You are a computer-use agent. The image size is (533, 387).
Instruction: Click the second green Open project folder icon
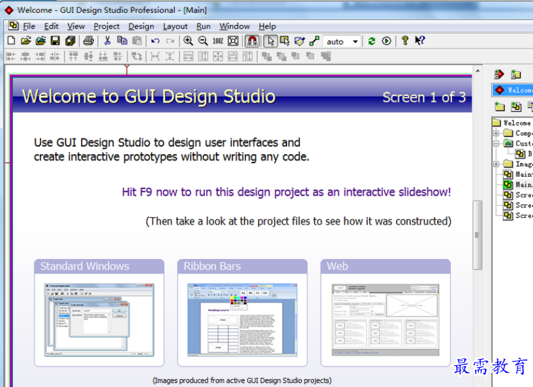(x=40, y=41)
